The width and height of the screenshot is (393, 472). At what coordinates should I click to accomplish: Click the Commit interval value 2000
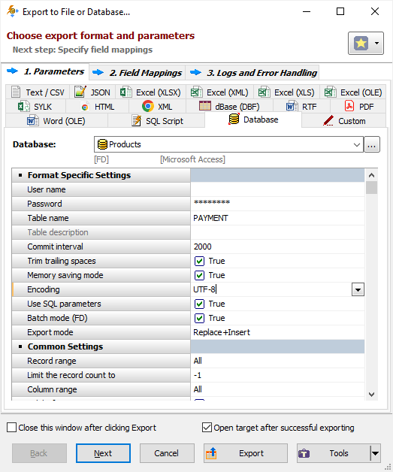pyautogui.click(x=277, y=247)
